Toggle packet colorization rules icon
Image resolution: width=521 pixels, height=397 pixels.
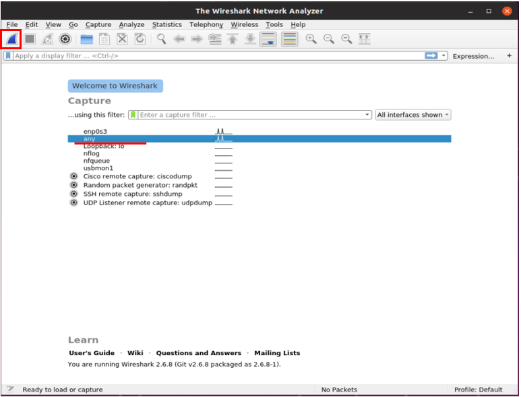point(289,39)
